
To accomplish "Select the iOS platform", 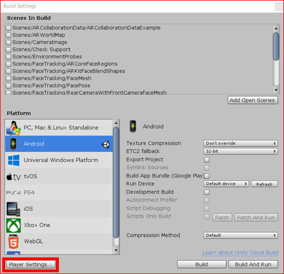I will (59, 209).
